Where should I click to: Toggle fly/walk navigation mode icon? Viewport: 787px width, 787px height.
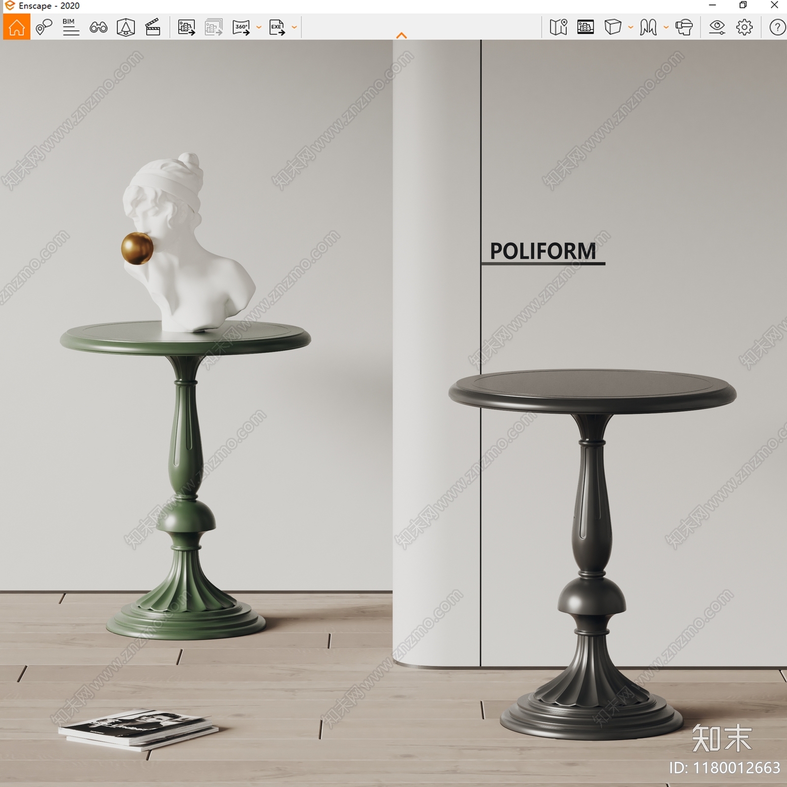point(648,27)
